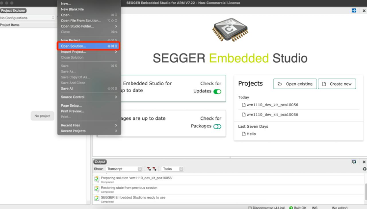Screen dimensions: 367x209
Task: Click the Output panel float icon
Action: [x=354, y=162]
